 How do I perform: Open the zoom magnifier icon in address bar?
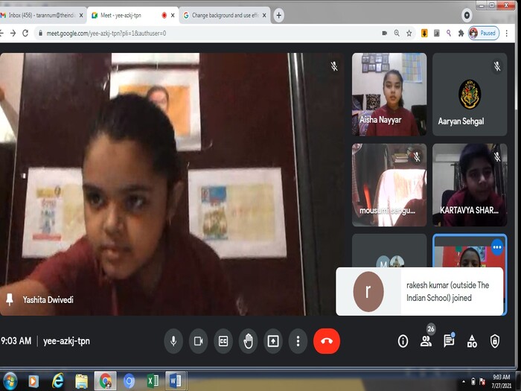[x=397, y=34]
